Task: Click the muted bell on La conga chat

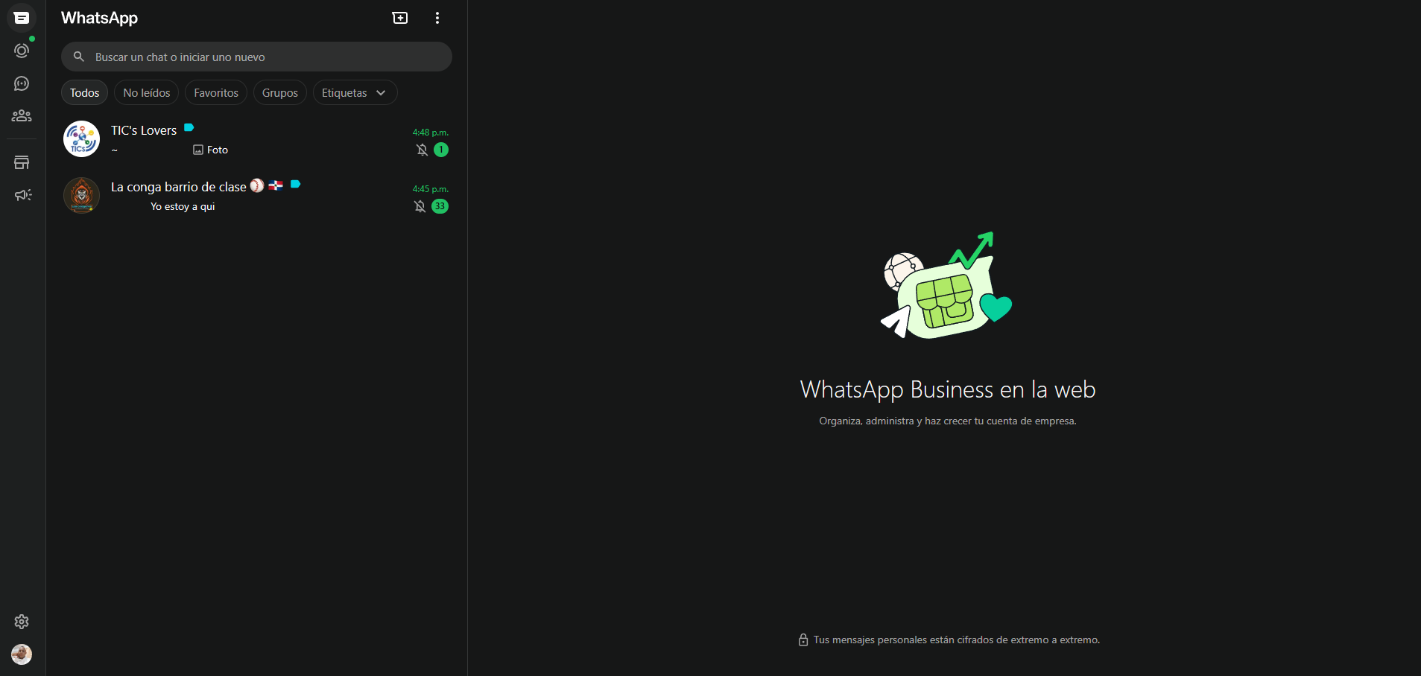Action: [420, 206]
